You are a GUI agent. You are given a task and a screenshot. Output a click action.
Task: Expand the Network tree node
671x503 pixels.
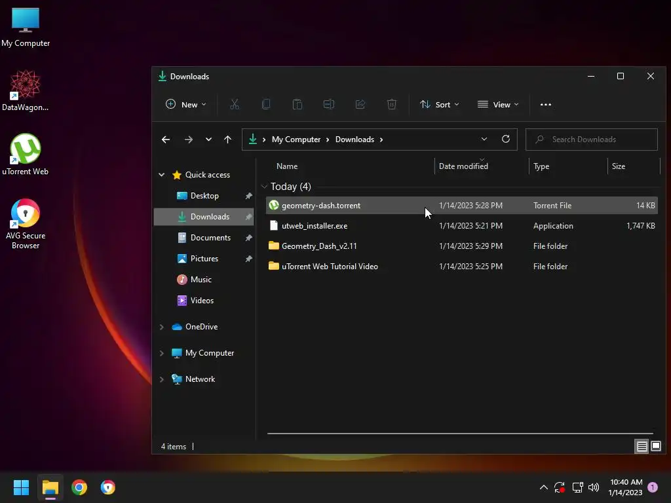161,379
